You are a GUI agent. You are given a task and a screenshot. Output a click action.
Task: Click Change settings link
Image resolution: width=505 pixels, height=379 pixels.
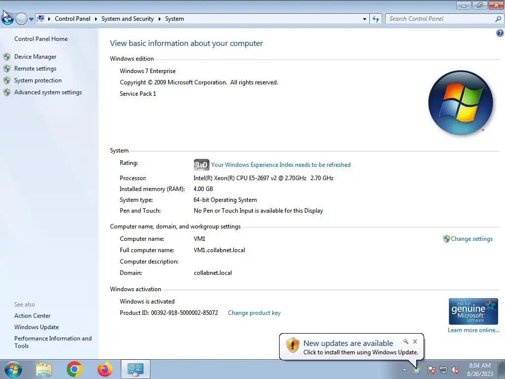tap(471, 239)
